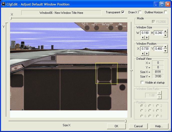The image size is (172, 132).
Task: Check the Visible at startup option
Action: [x=142, y=83]
